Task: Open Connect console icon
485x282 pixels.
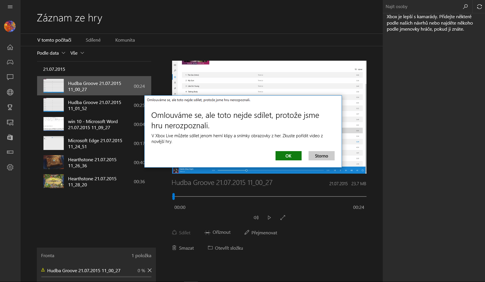Action: (10, 152)
